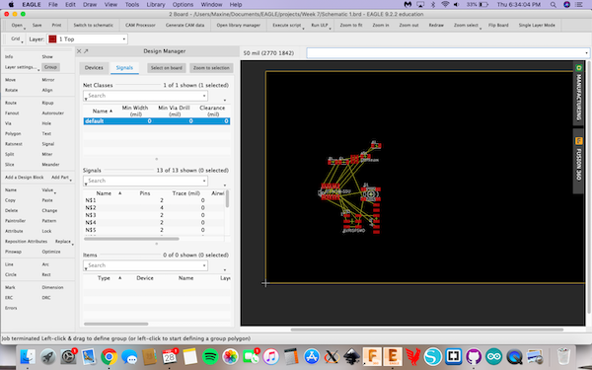
Task: Choose the Polygon tool
Action: click(13, 133)
